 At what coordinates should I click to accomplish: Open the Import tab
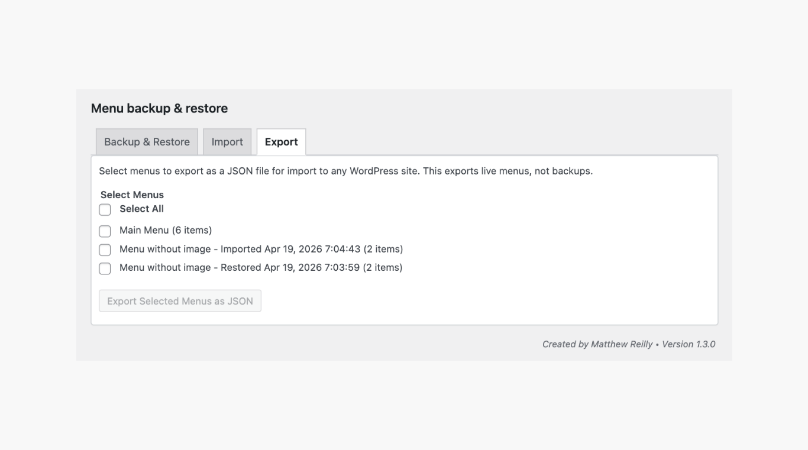(227, 142)
